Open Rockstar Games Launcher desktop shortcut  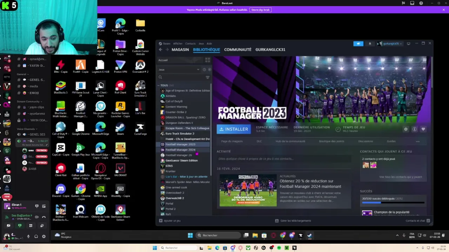pyautogui.click(x=120, y=110)
